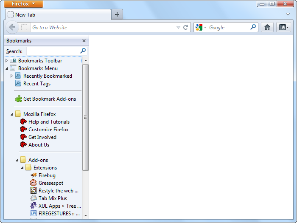Open the Bookmarks menu toolbar button
Image resolution: width=297 pixels, height=223 pixels.
[x=283, y=27]
